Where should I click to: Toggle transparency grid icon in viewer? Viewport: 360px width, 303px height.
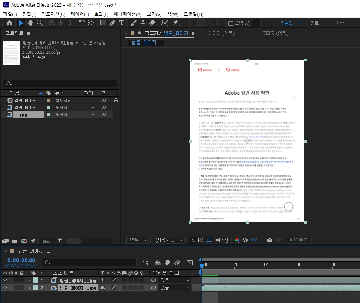[x=201, y=240]
